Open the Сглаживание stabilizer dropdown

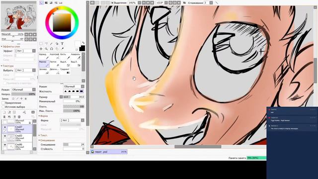click(x=211, y=3)
